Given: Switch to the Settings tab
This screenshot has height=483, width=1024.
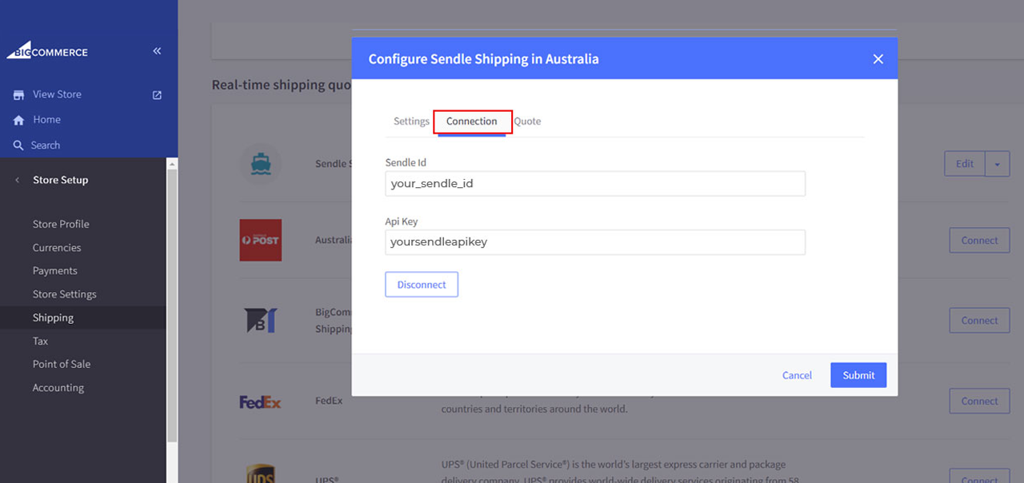Looking at the screenshot, I should pos(411,122).
